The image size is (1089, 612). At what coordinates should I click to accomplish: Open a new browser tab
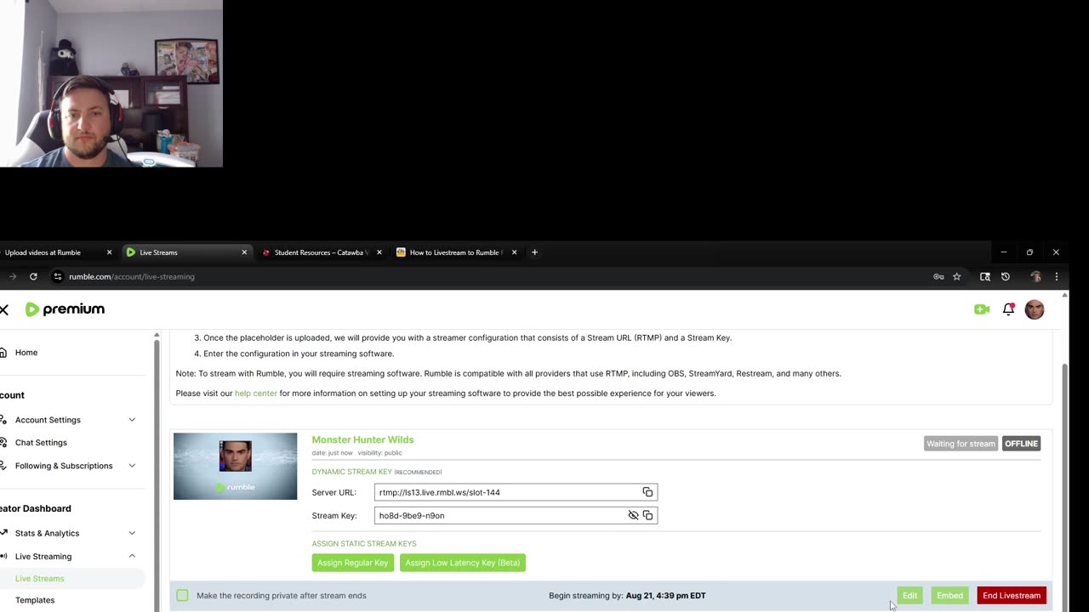(534, 252)
